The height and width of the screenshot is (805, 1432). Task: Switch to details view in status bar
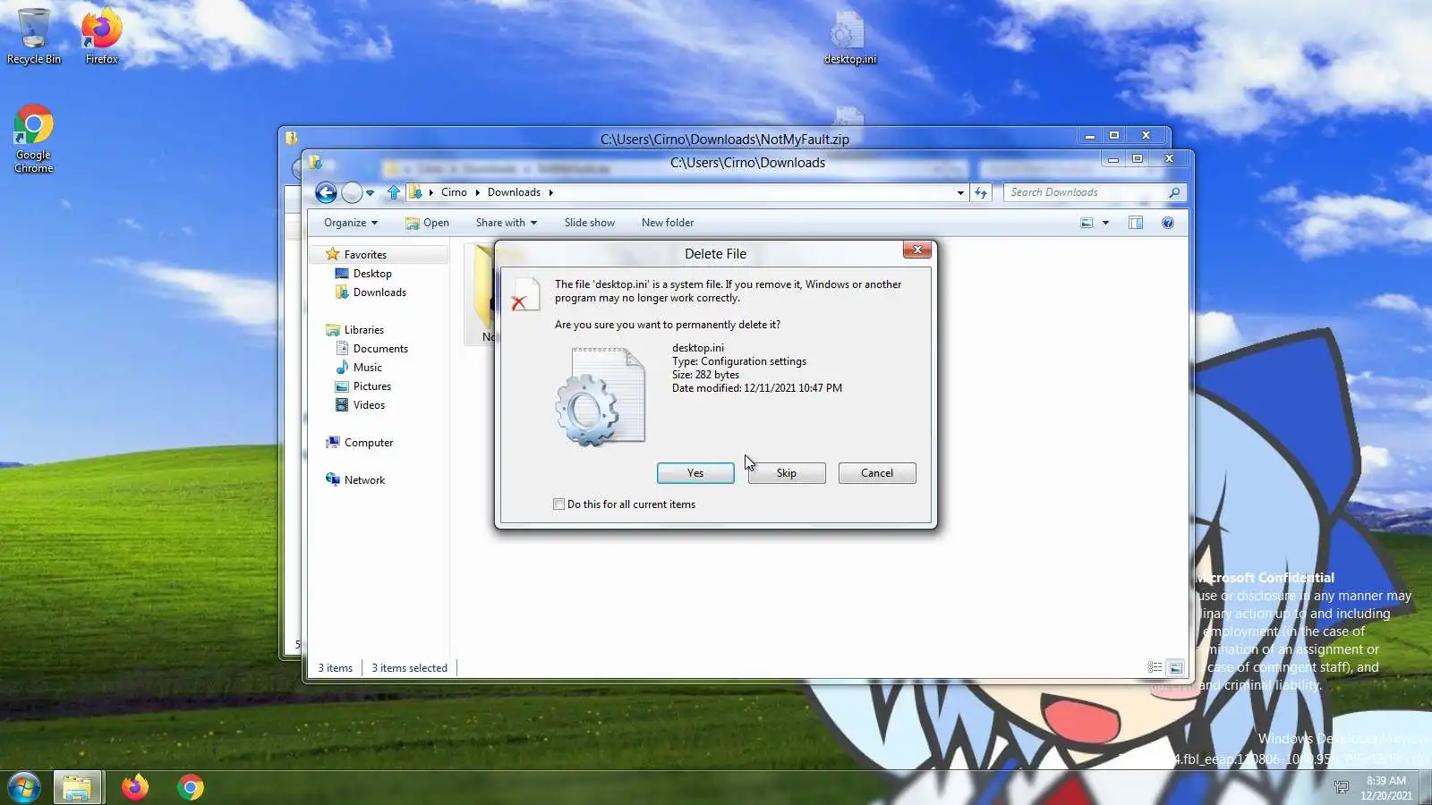[1155, 667]
